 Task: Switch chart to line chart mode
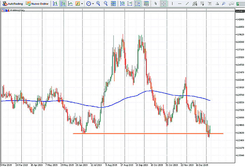click(x=70, y=4)
